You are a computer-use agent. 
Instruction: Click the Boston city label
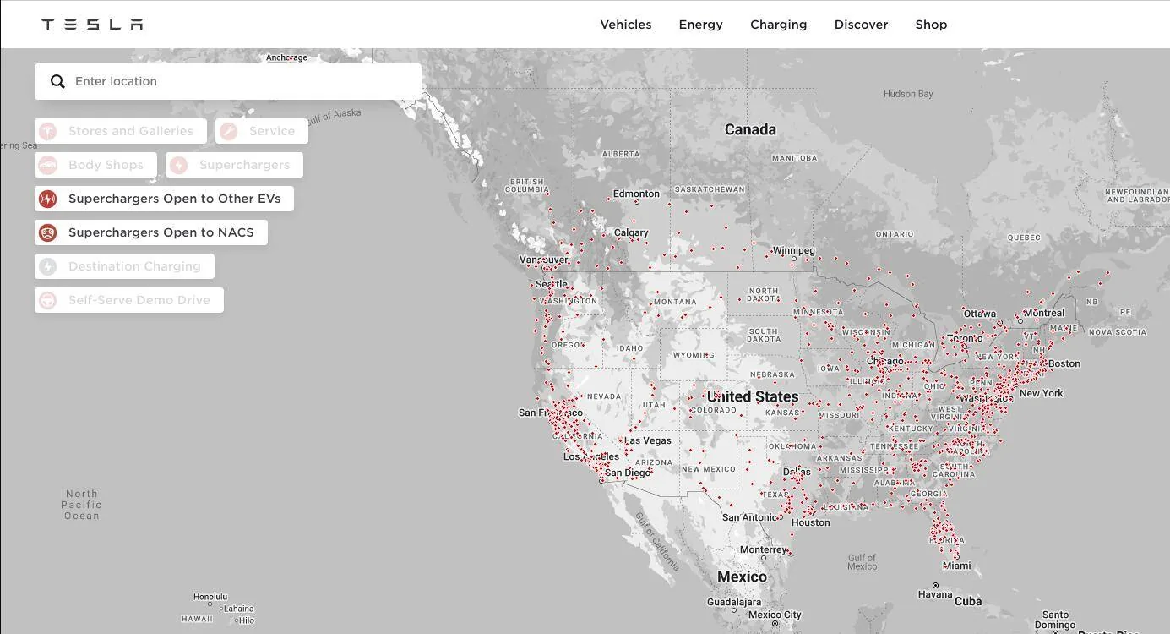coord(1064,363)
